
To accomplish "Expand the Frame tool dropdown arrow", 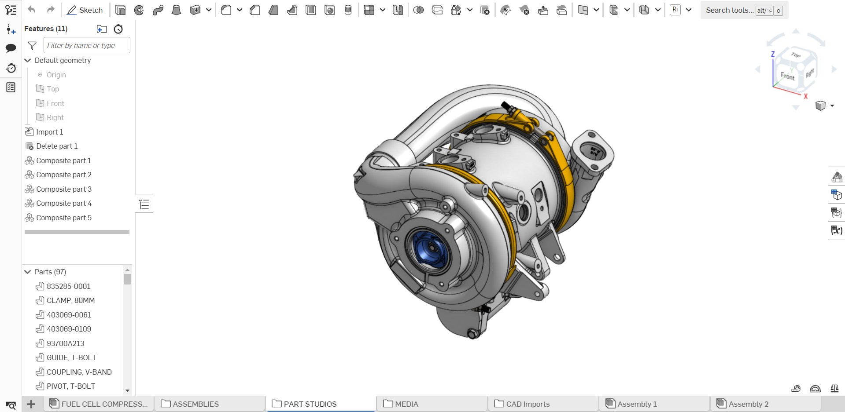I will tap(627, 10).
